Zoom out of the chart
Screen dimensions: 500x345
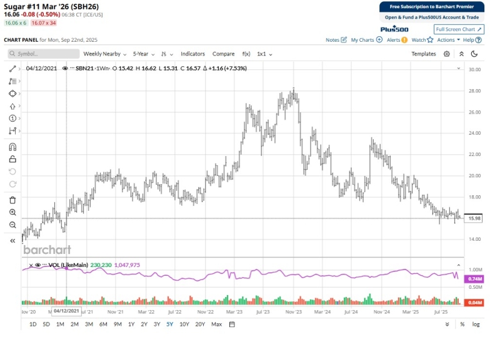12,225
